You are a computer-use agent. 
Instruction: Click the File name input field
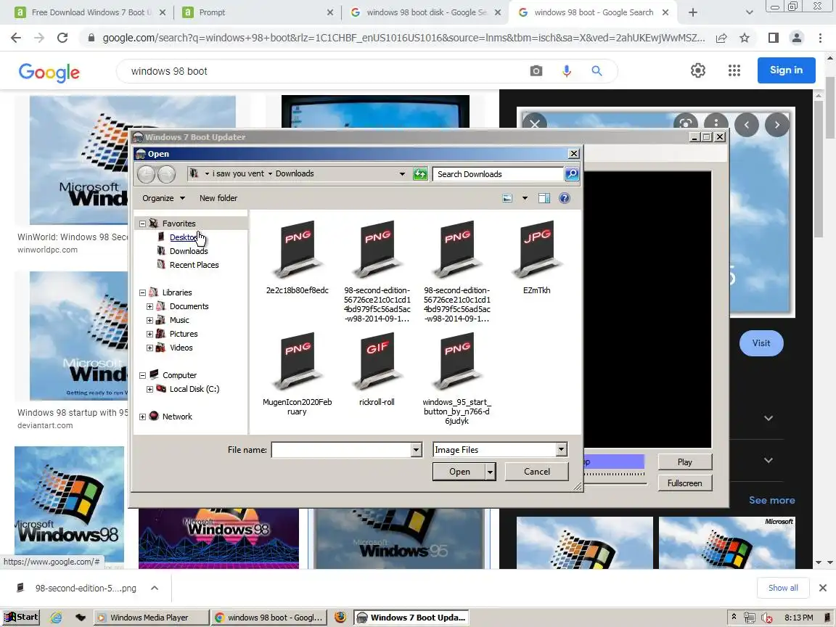(x=341, y=450)
